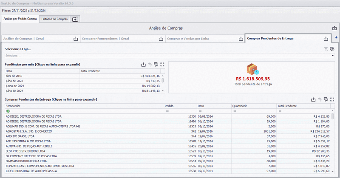Inspect data of Pendências por mês grid

[156, 65]
